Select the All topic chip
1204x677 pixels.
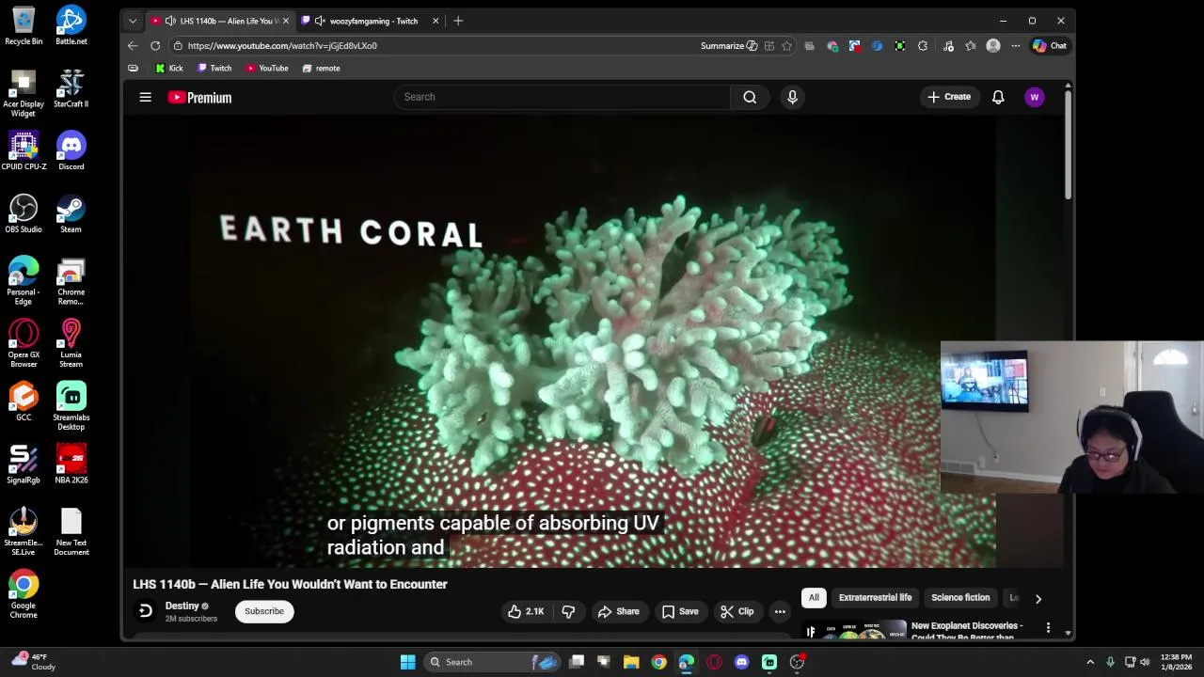click(814, 598)
